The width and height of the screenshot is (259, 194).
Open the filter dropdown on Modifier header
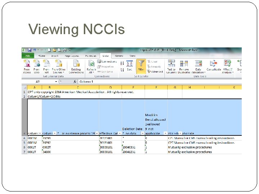click(x=165, y=133)
